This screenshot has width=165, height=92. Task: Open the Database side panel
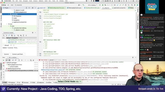click(x=138, y=26)
